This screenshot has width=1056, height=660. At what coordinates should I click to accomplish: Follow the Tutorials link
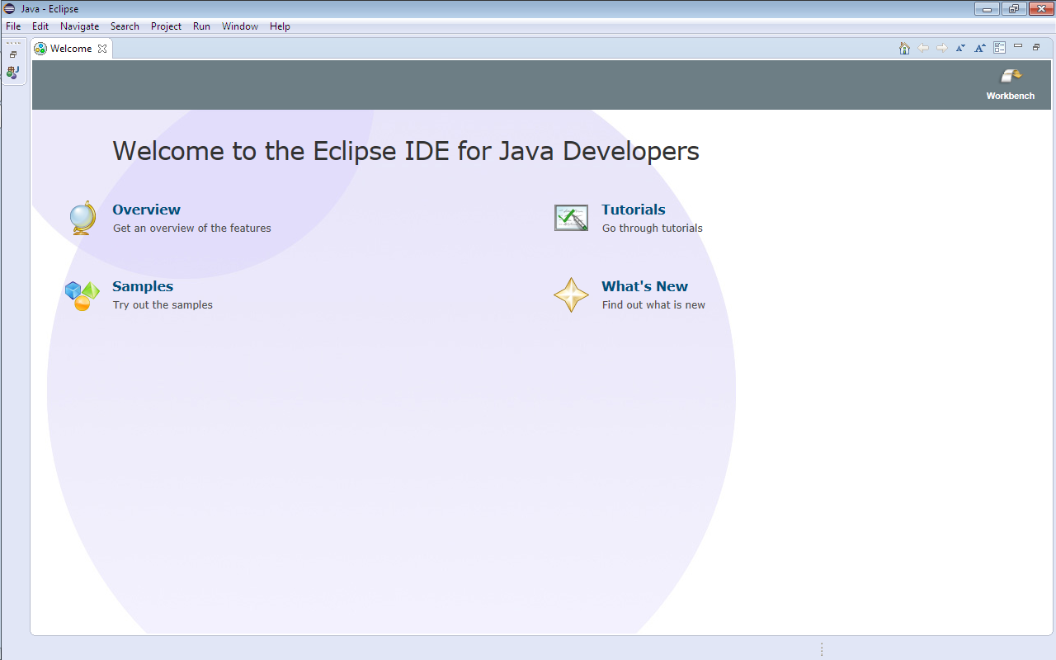(633, 210)
